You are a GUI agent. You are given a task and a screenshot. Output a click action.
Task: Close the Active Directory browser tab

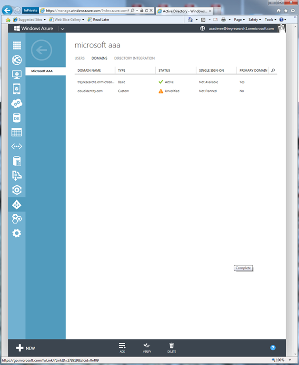[x=210, y=11]
